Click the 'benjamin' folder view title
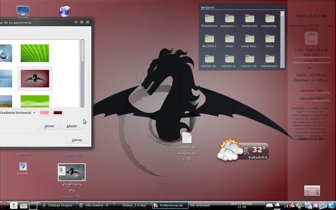Screen dimensions: 336x210 207,7
